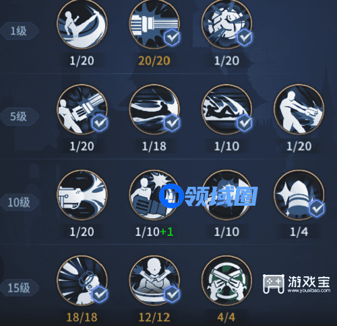337x326 pixels.
Task: Choose the crossed guns skill at 12/12
Action: (x=154, y=280)
